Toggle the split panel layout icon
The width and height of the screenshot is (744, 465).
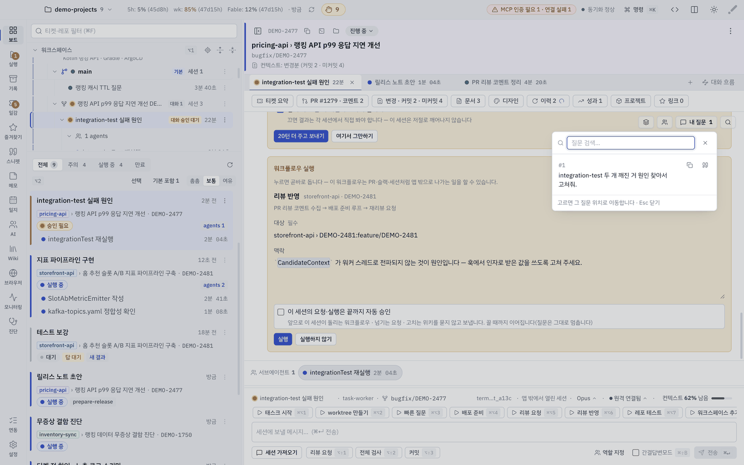click(x=694, y=9)
